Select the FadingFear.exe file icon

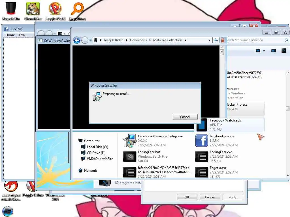(x=201, y=157)
